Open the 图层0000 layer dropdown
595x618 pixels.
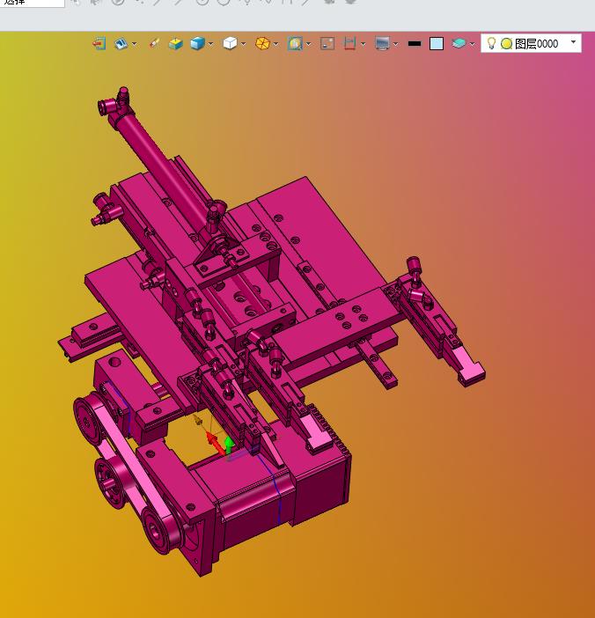573,41
